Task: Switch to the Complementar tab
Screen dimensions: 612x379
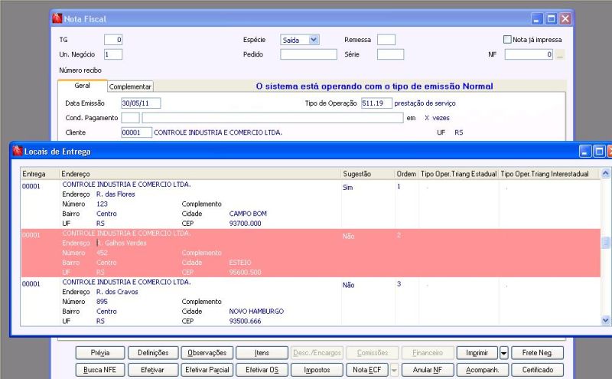Action: coord(130,87)
